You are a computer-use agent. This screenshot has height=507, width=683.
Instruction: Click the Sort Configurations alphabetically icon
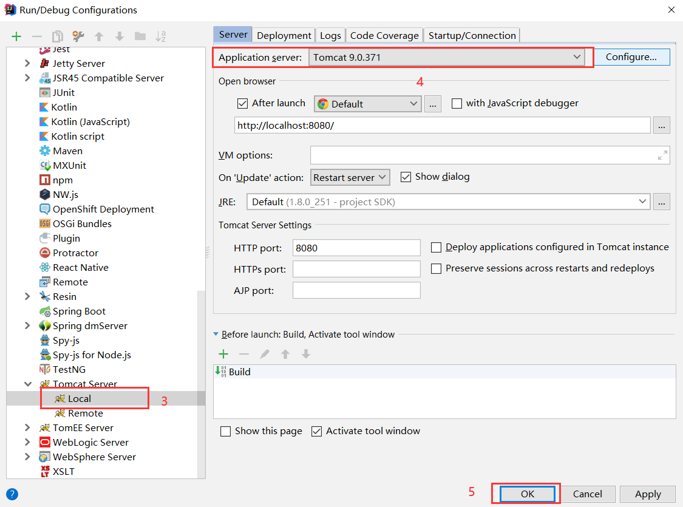pos(161,36)
